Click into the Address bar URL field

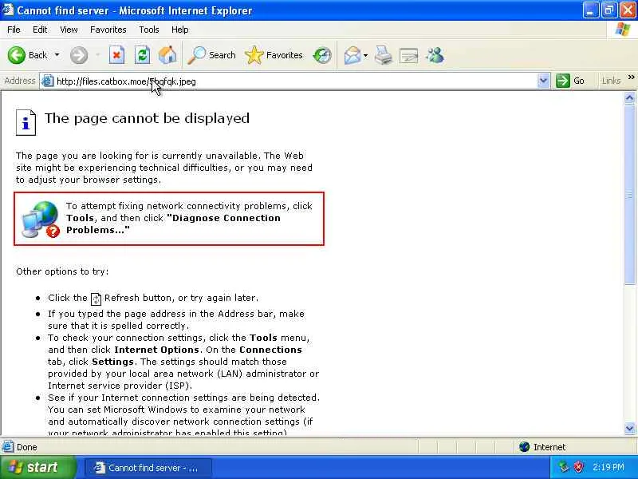point(295,81)
